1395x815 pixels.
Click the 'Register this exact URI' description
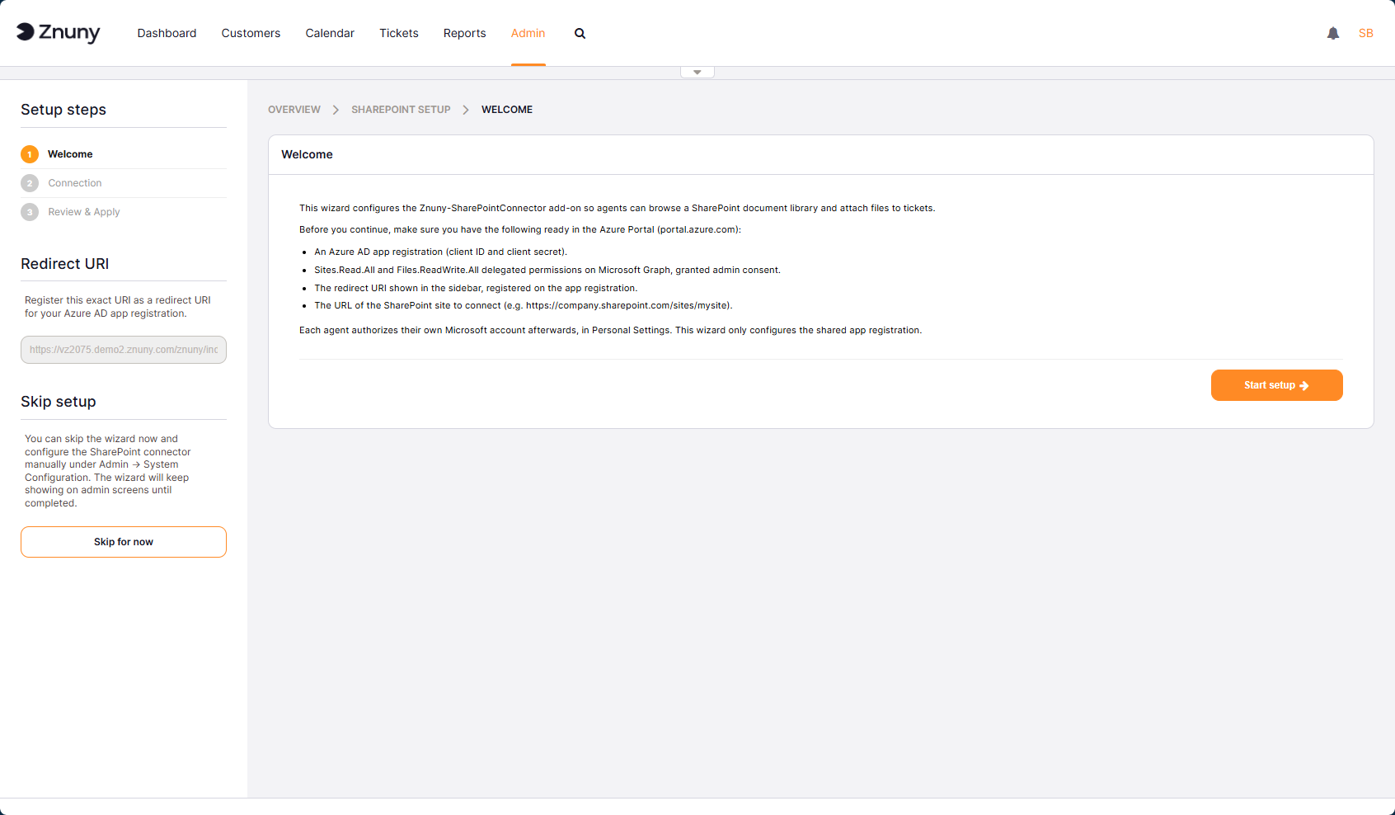point(118,307)
